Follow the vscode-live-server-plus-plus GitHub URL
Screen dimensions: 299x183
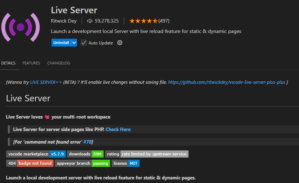[226, 82]
